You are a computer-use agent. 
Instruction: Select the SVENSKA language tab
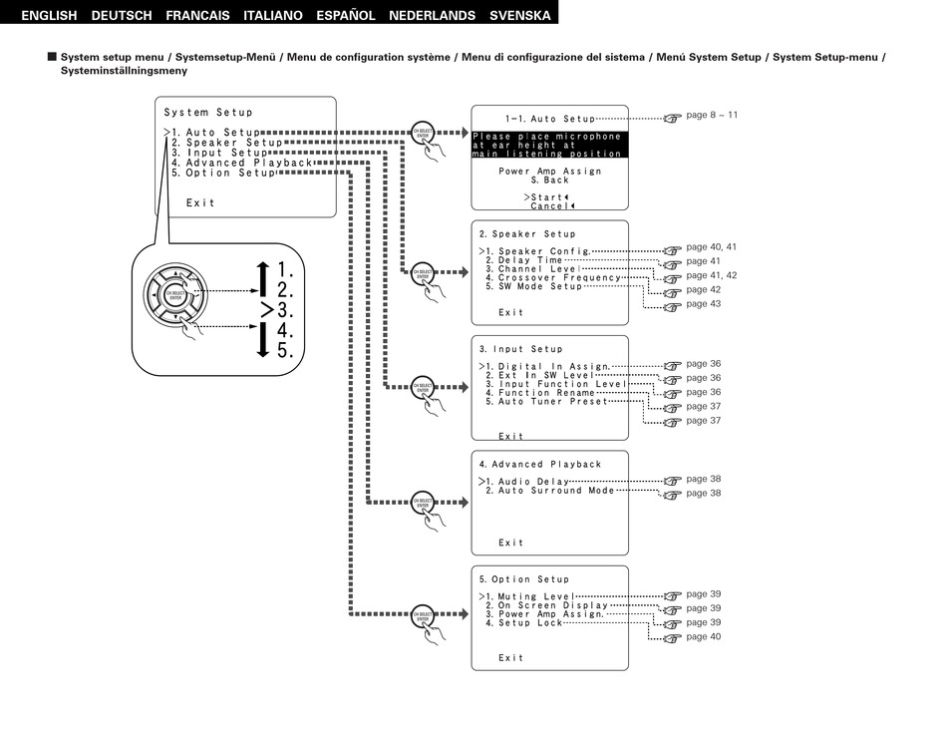point(520,15)
